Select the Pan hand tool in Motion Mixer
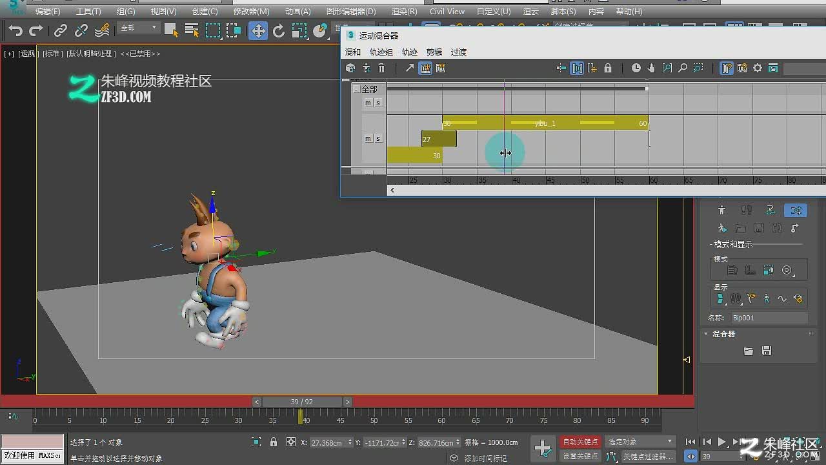Screen dimensions: 826x465 pyautogui.click(x=651, y=68)
